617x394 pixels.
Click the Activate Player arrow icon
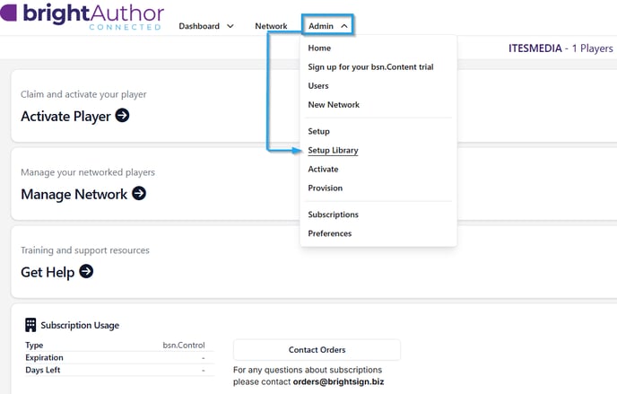[122, 115]
